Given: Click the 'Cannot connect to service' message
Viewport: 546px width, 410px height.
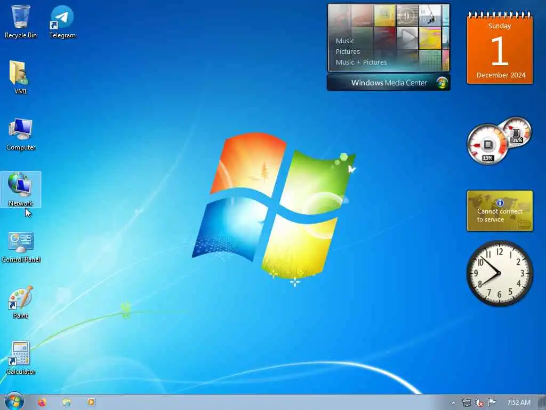Looking at the screenshot, I should pos(499,216).
